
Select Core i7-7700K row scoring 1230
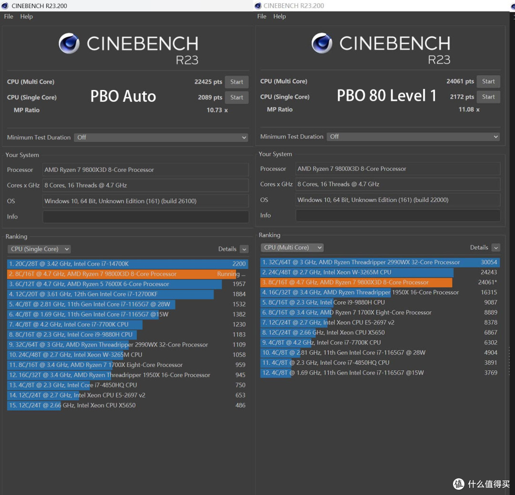[127, 325]
